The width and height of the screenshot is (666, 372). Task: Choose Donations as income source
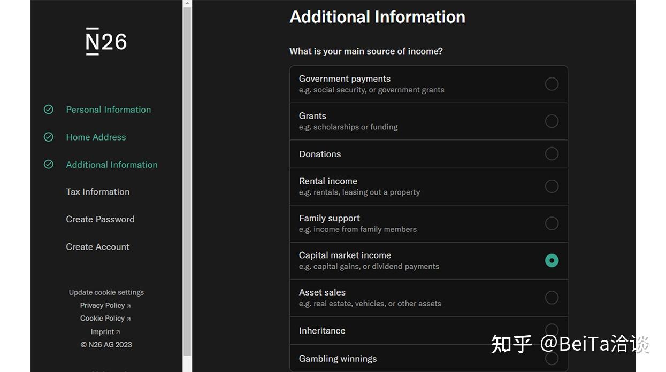click(552, 154)
